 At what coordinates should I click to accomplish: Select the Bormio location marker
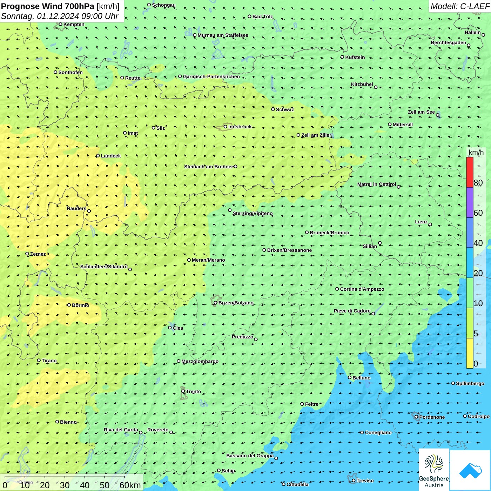[x=69, y=305]
